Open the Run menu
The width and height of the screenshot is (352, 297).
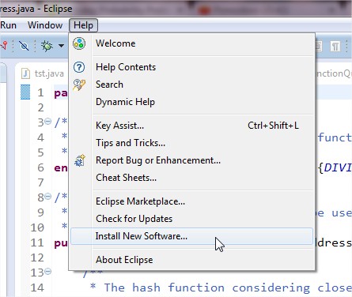click(x=8, y=25)
